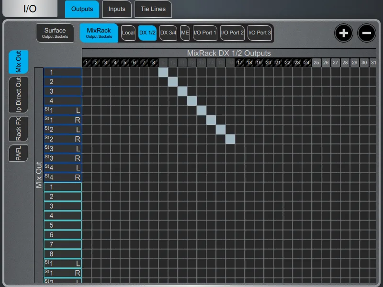Select St1 L row in dark-blue group

point(63,110)
